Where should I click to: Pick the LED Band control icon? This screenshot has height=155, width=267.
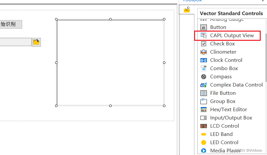pyautogui.click(x=204, y=134)
